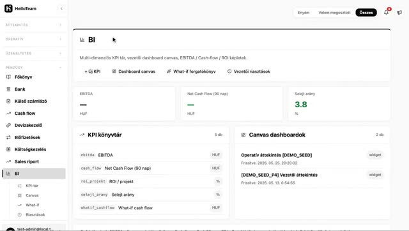Open the Dashboard canvas button
This screenshot has height=231, width=409.
[134, 71]
